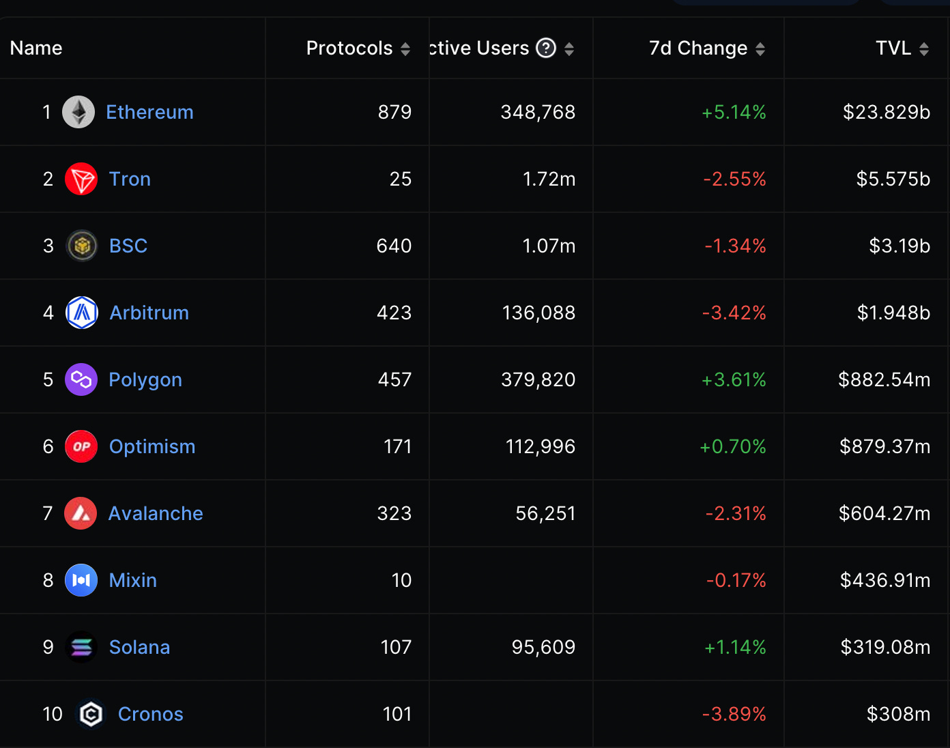The height and width of the screenshot is (748, 950).
Task: Click Cronos 7d change -3.89%
Action: pos(734,714)
